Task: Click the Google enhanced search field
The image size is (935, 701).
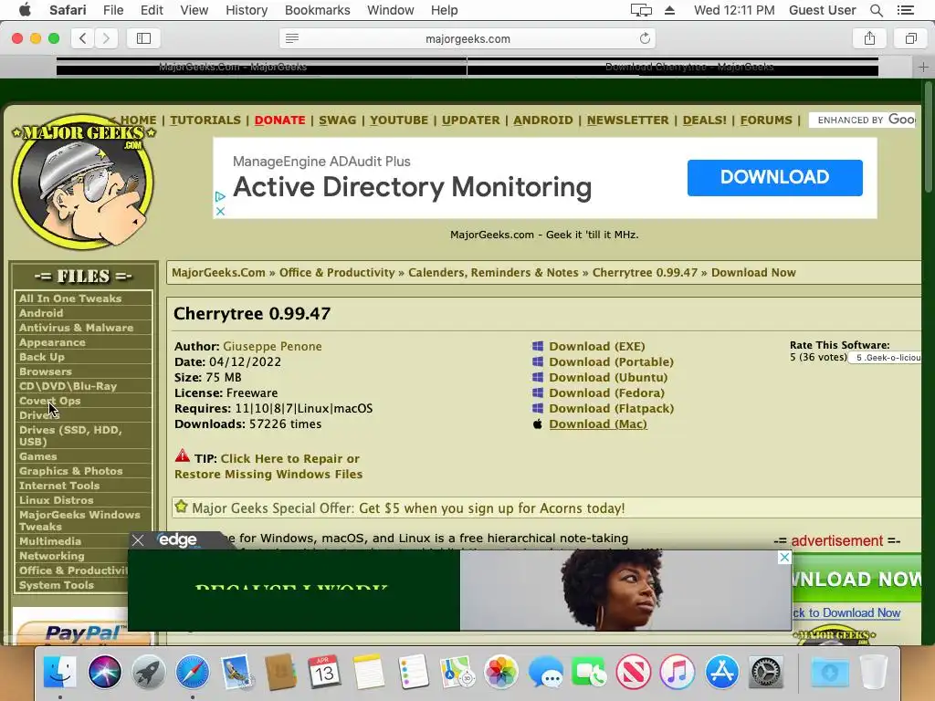Action: click(x=864, y=120)
